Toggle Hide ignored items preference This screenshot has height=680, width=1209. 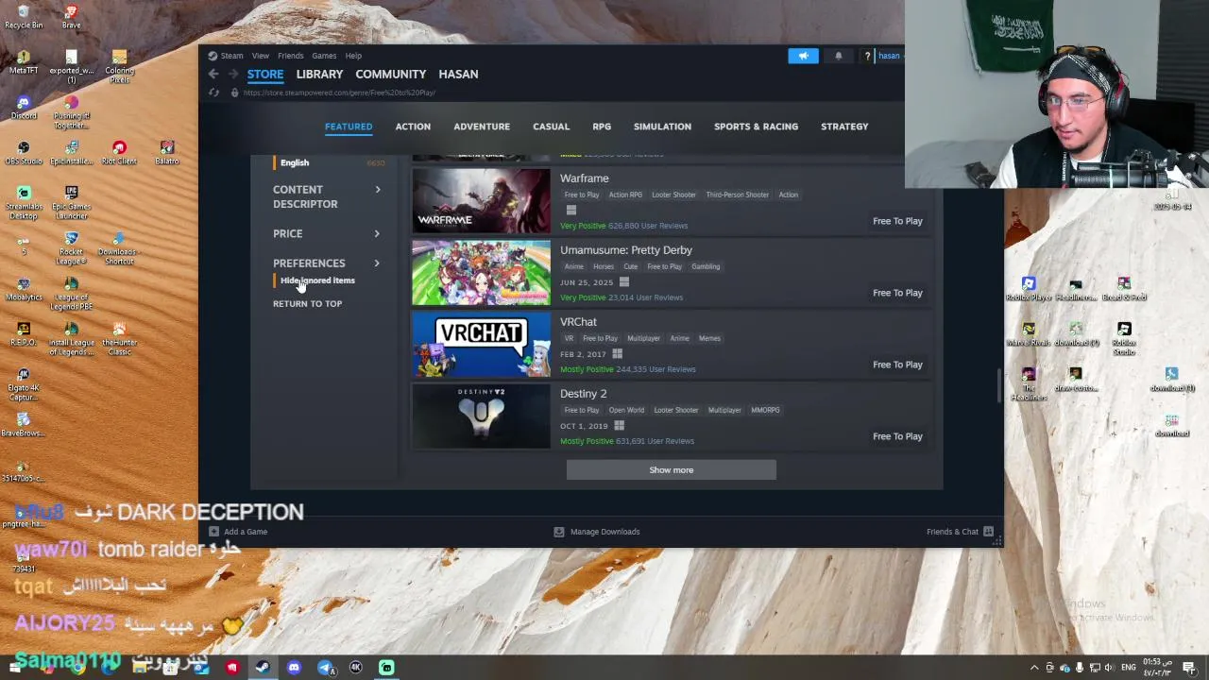317,280
